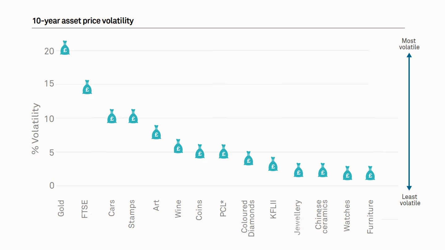The width and height of the screenshot is (445, 250).
Task: Click the Watches money bag marker
Action: point(347,174)
